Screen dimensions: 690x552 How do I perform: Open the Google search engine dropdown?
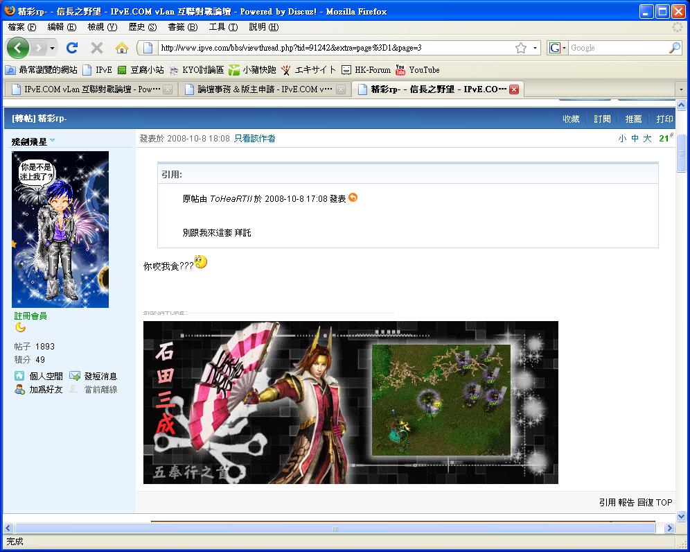[x=557, y=48]
